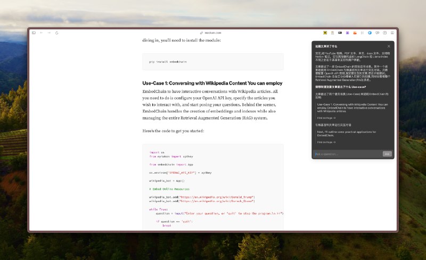
Task: Go forward using the right arrow
Action: (x=49, y=33)
